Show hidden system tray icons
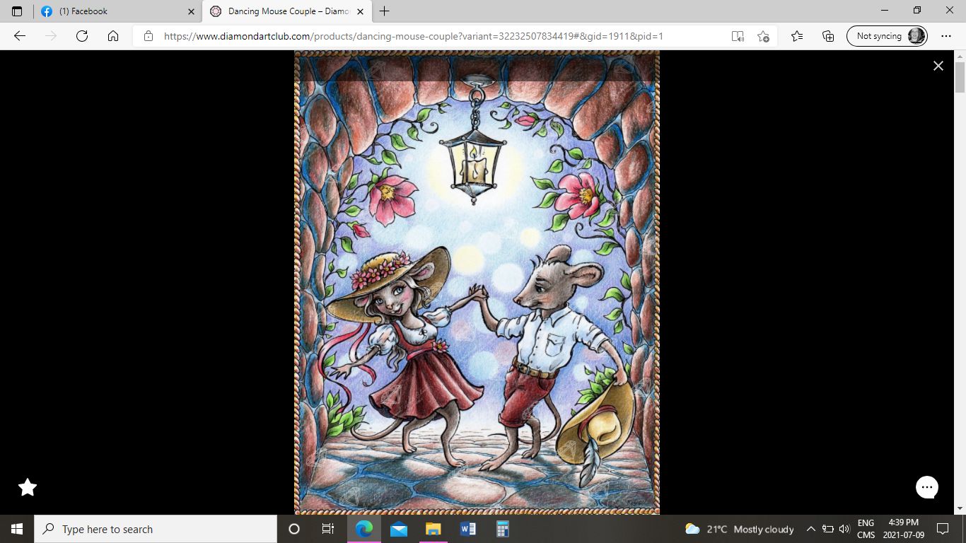966x543 pixels. pos(810,529)
